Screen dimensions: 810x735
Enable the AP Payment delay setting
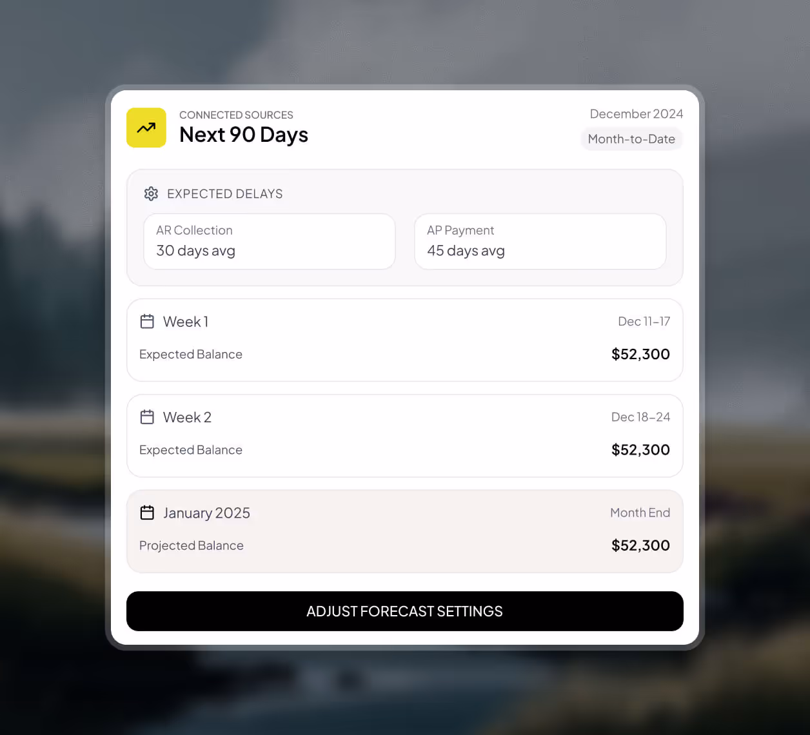540,241
